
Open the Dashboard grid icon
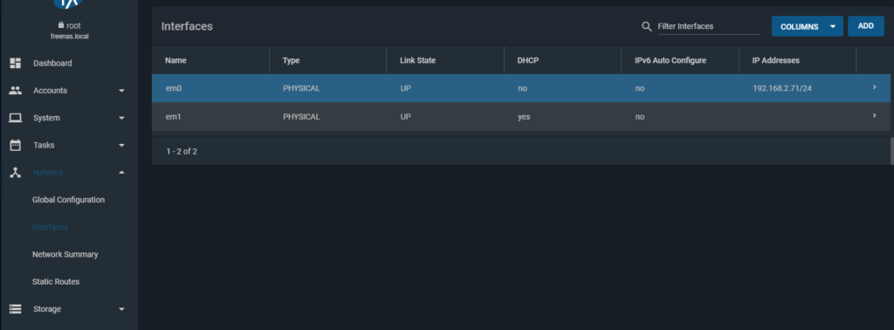point(16,63)
